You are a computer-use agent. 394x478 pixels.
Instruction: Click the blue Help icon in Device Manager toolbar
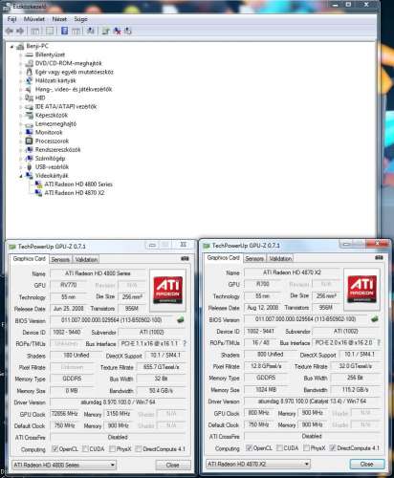[x=64, y=31]
